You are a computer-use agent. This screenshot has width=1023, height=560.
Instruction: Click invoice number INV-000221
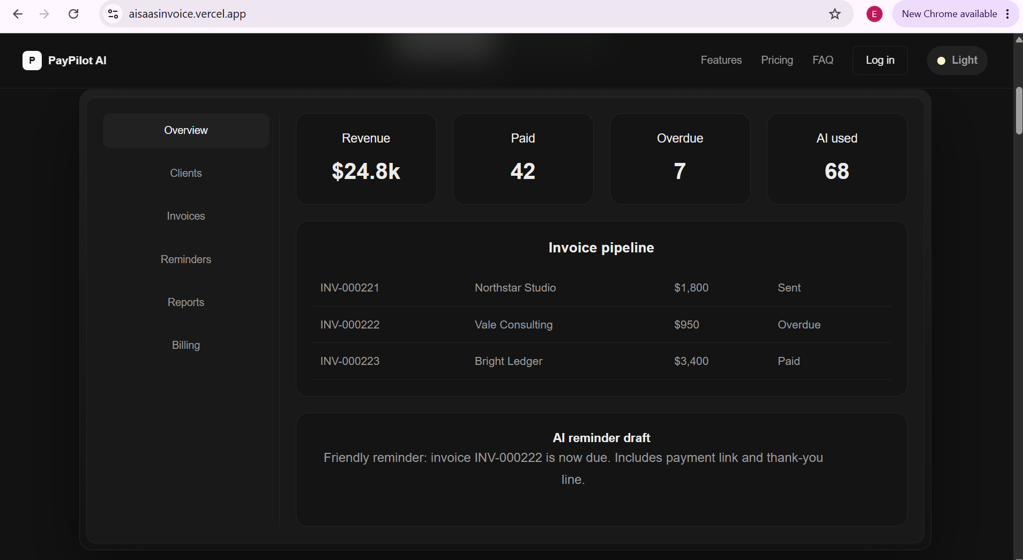pyautogui.click(x=349, y=288)
